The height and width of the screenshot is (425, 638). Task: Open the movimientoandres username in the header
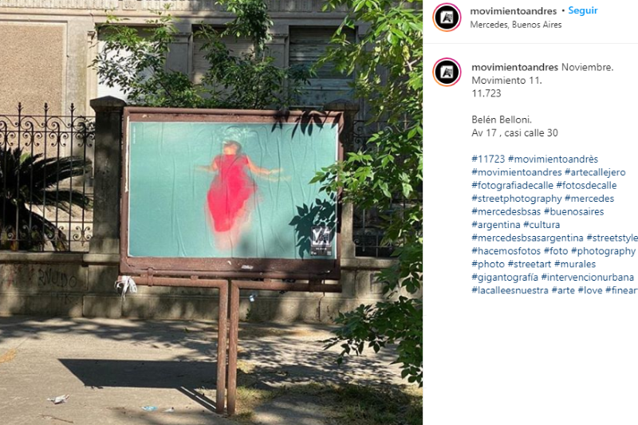click(513, 11)
